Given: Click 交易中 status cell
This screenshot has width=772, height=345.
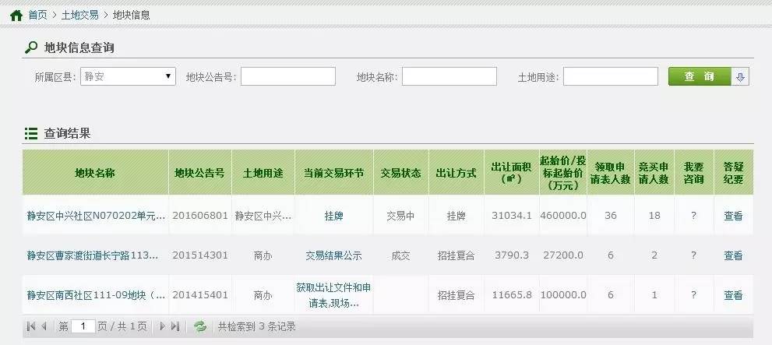Looking at the screenshot, I should [400, 216].
